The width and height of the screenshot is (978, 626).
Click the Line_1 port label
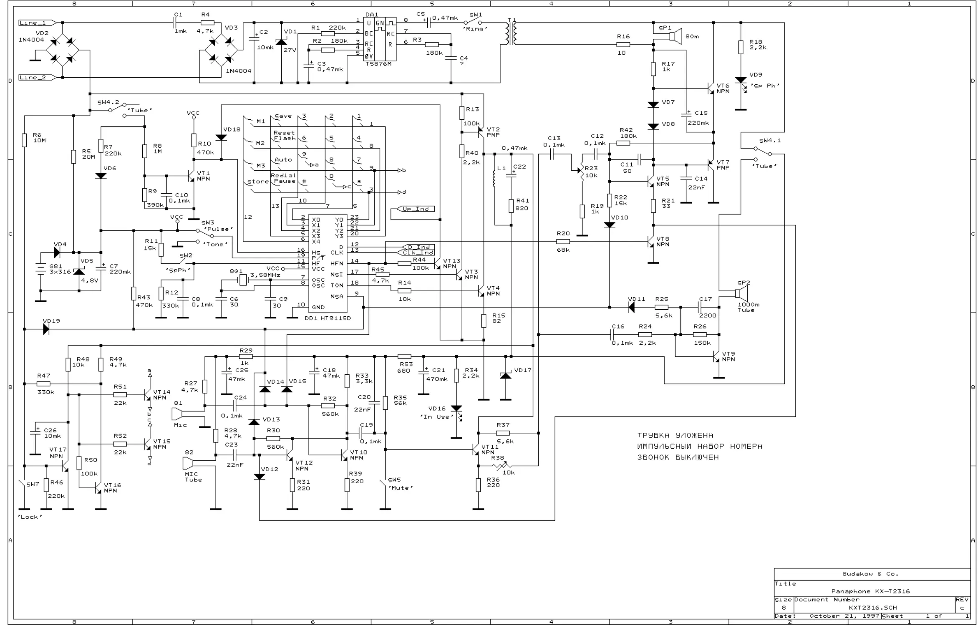[37, 23]
